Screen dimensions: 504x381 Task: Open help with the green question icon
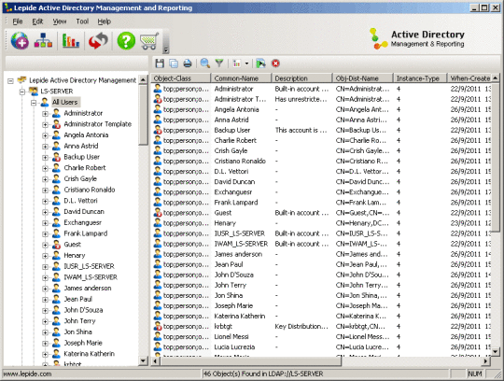[x=126, y=41]
